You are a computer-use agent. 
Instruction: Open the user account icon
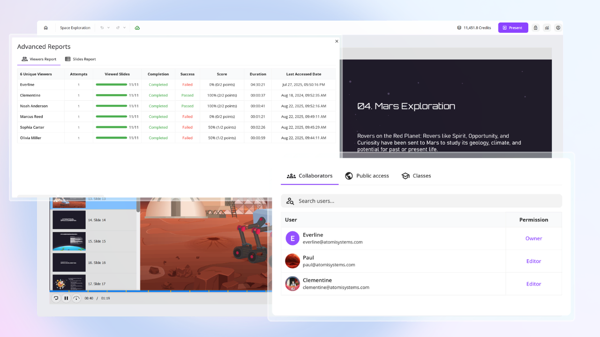pyautogui.click(x=558, y=28)
